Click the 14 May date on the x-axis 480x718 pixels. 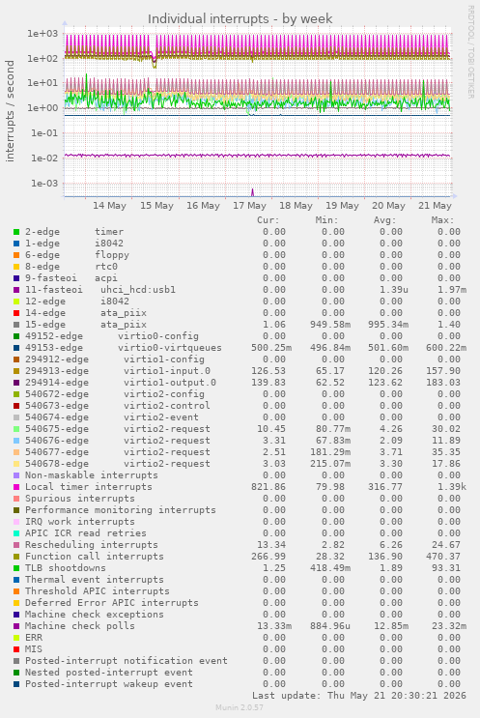point(109,206)
